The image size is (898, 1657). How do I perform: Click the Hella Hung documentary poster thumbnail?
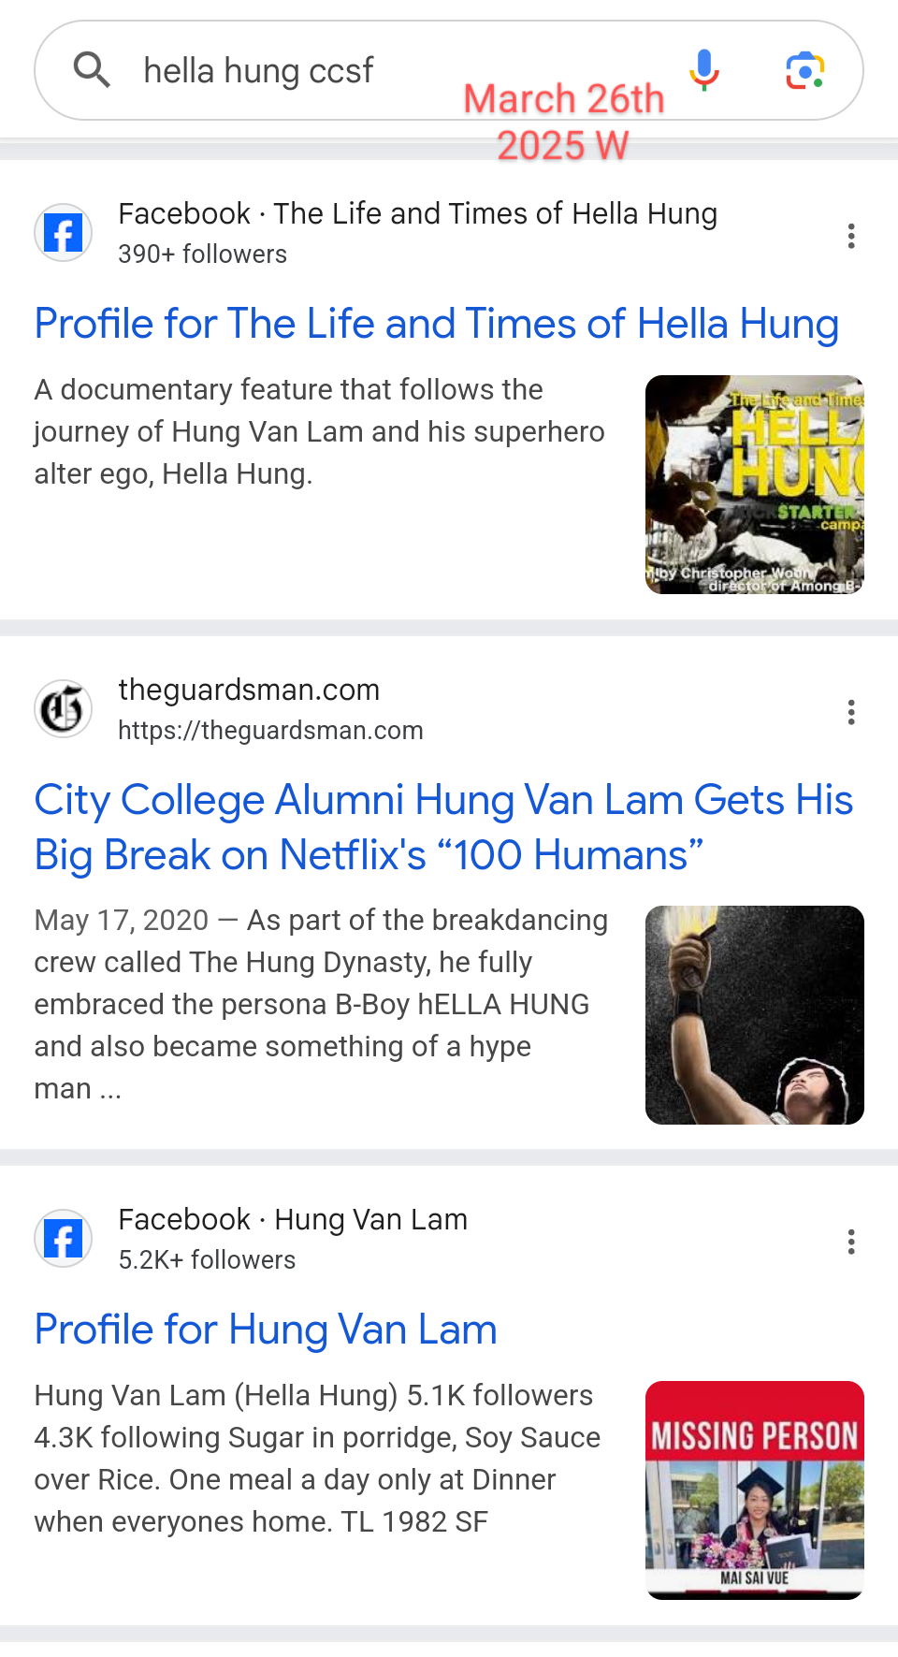(754, 485)
